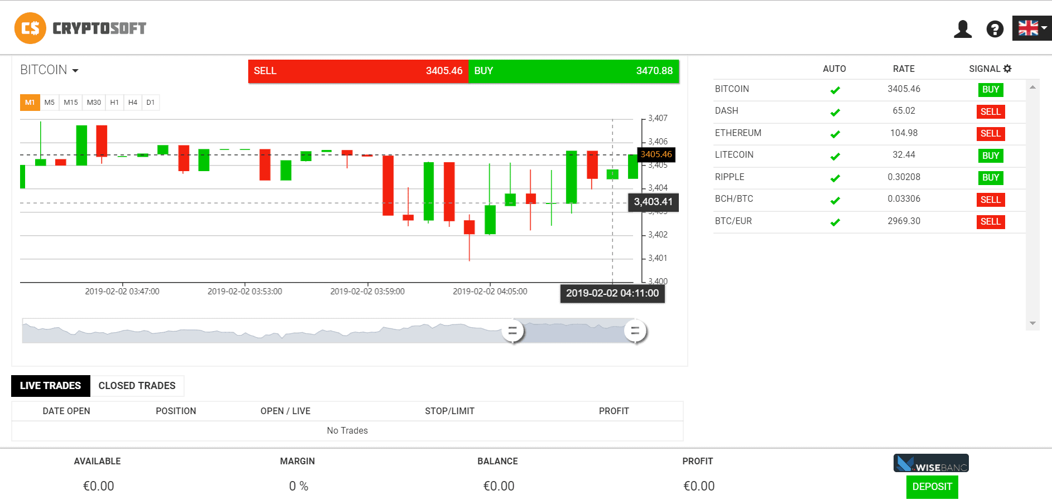Switch to the M30 timeframe

click(94, 103)
